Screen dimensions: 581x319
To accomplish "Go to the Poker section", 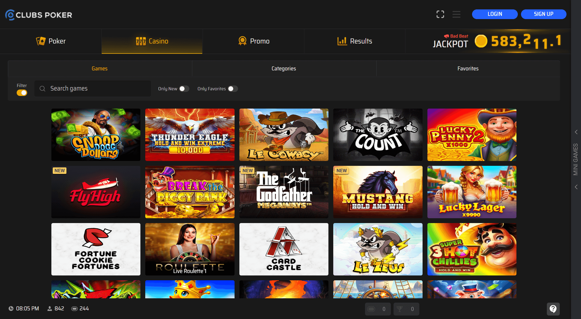I will click(x=51, y=41).
